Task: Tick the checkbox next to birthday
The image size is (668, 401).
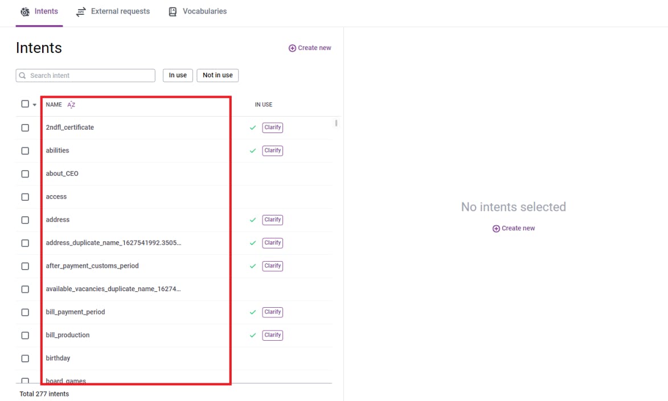Action: (x=25, y=358)
